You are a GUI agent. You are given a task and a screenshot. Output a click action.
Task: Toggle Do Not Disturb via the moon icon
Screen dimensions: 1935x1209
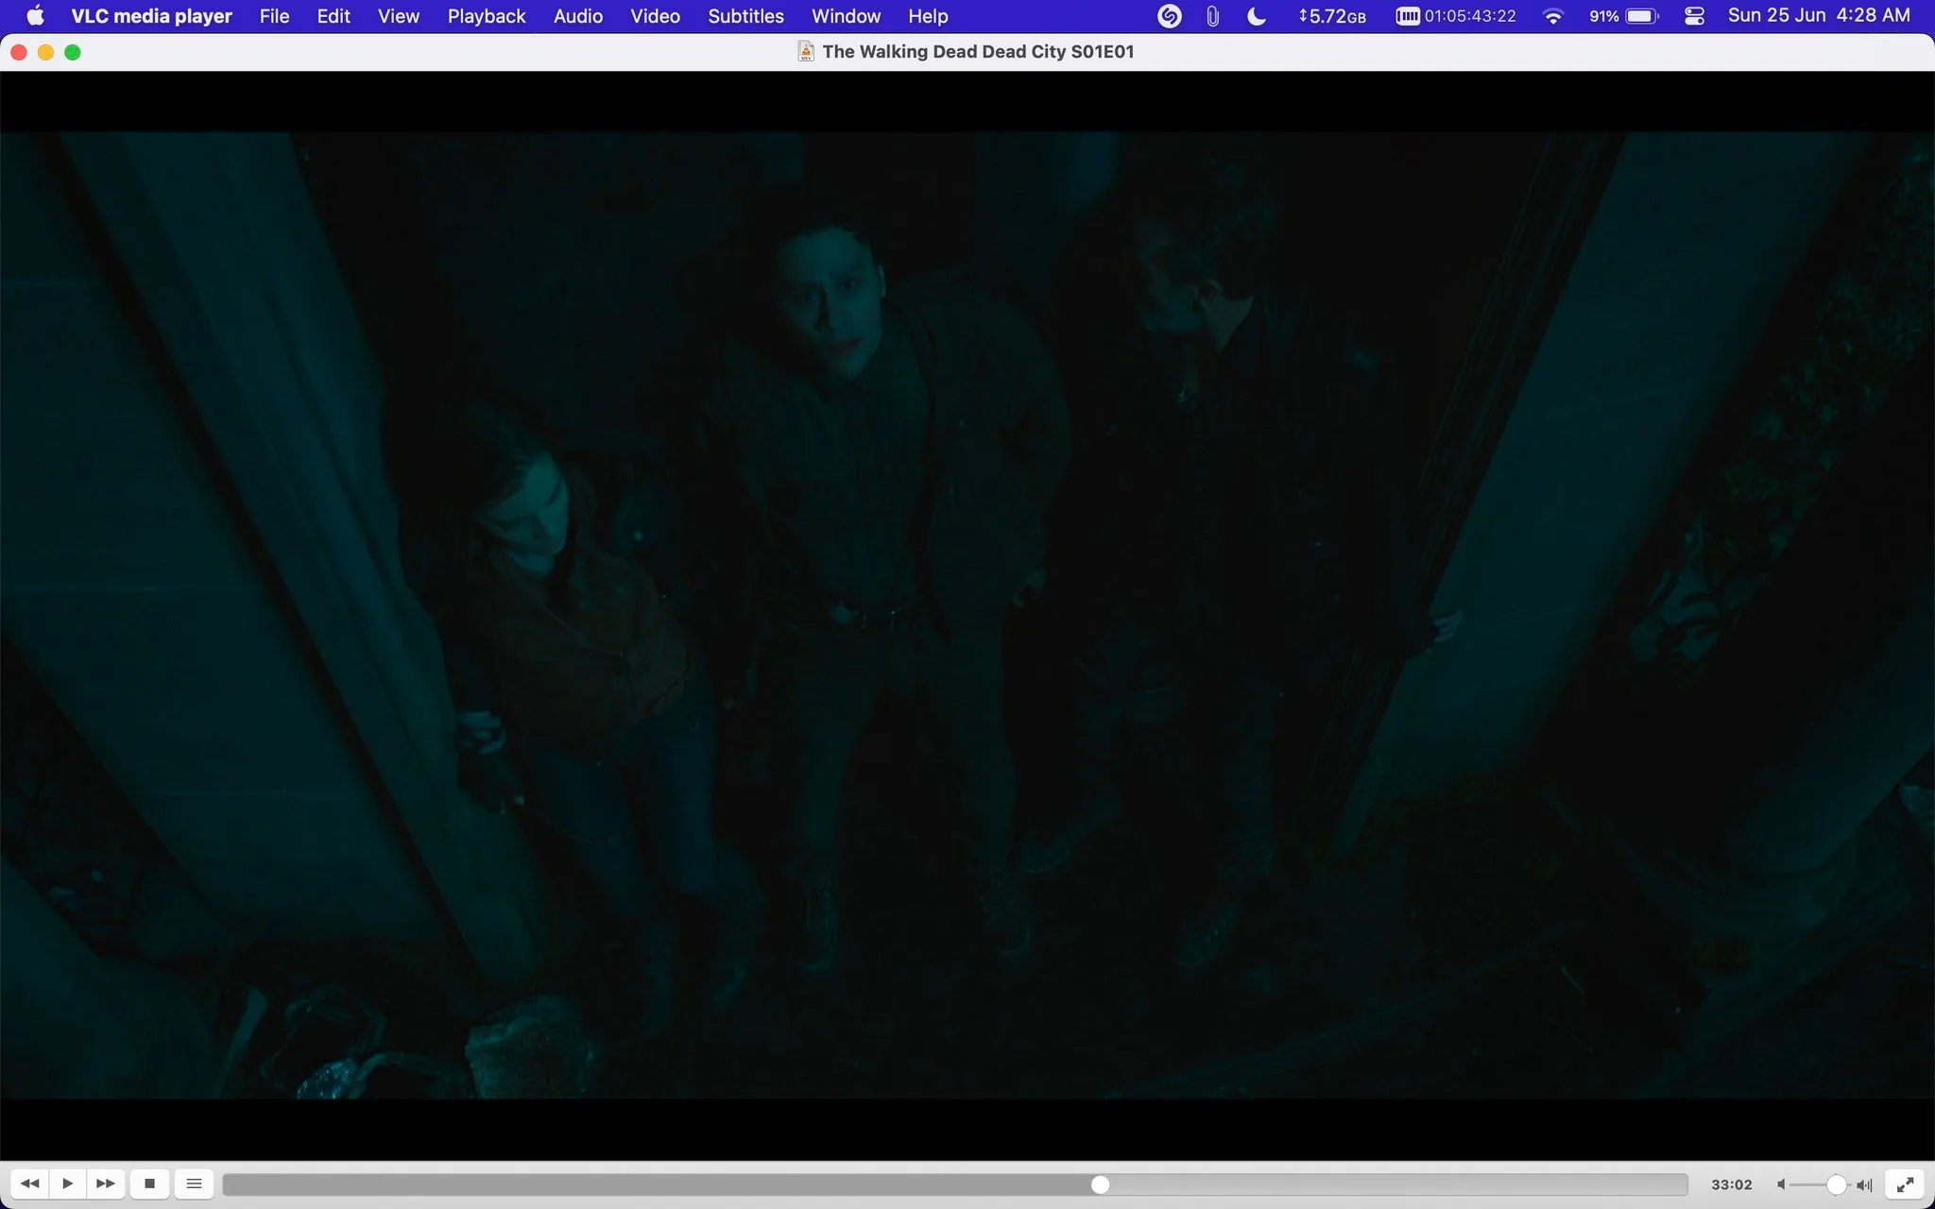(1257, 16)
